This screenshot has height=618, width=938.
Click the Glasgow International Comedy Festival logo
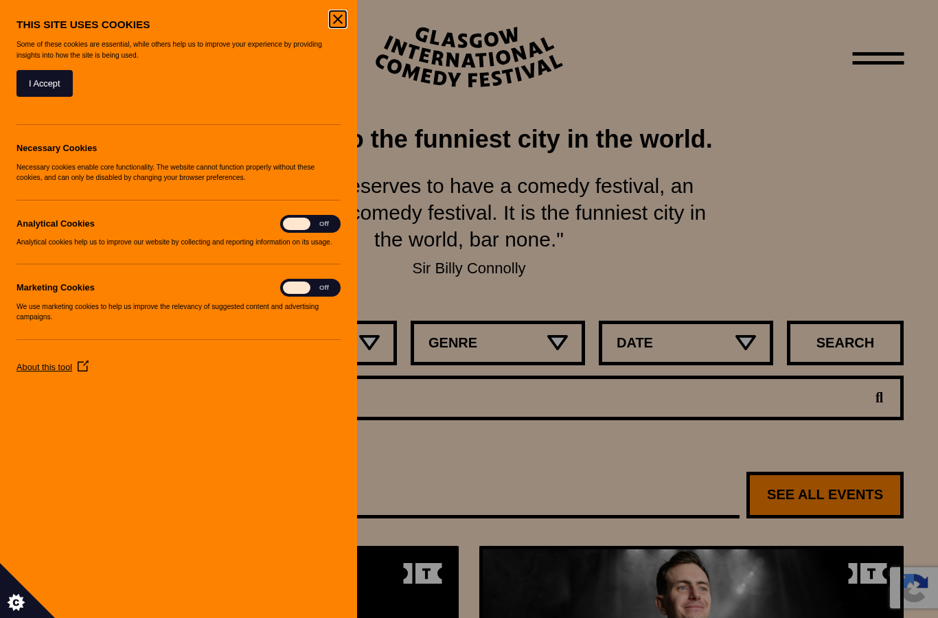click(469, 58)
